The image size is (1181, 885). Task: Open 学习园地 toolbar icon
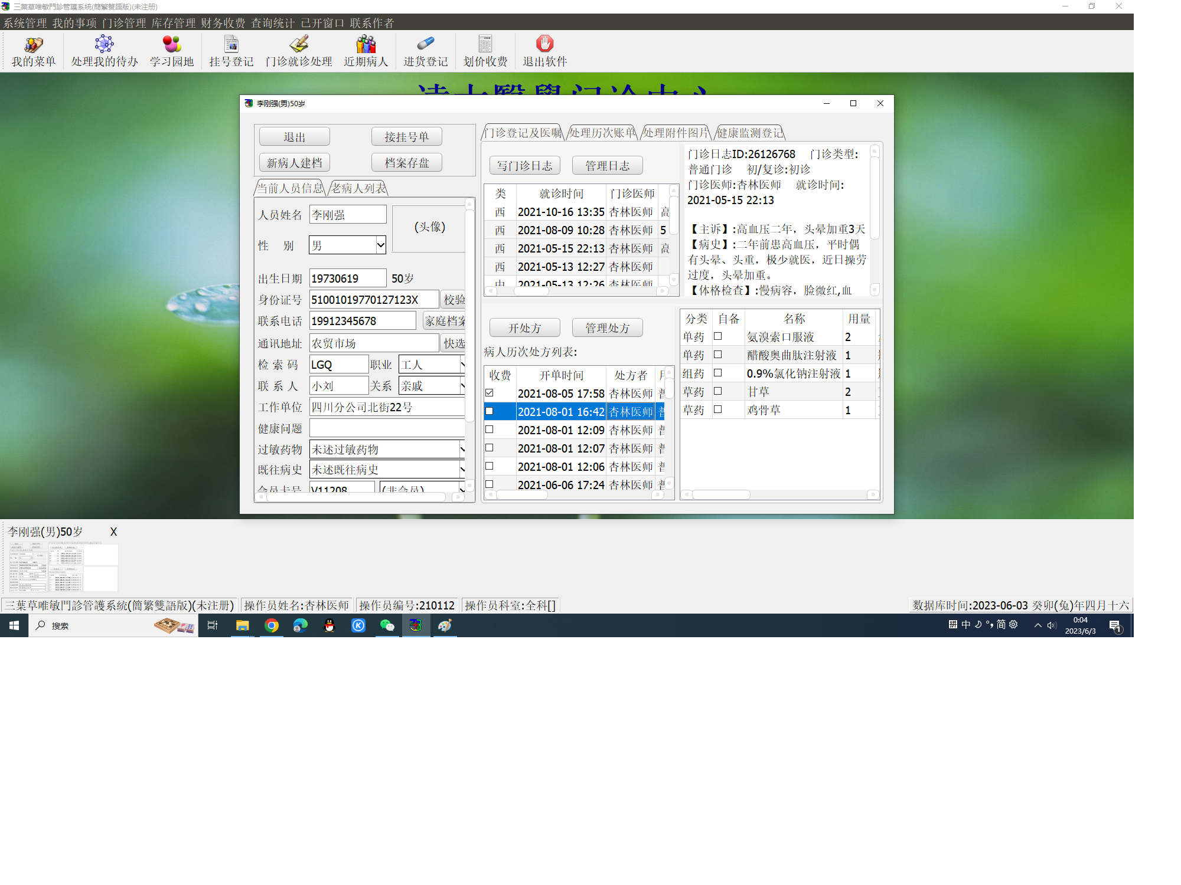172,51
